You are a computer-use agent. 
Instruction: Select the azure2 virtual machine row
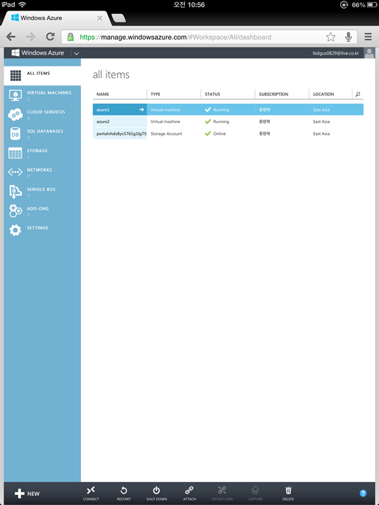coord(228,122)
